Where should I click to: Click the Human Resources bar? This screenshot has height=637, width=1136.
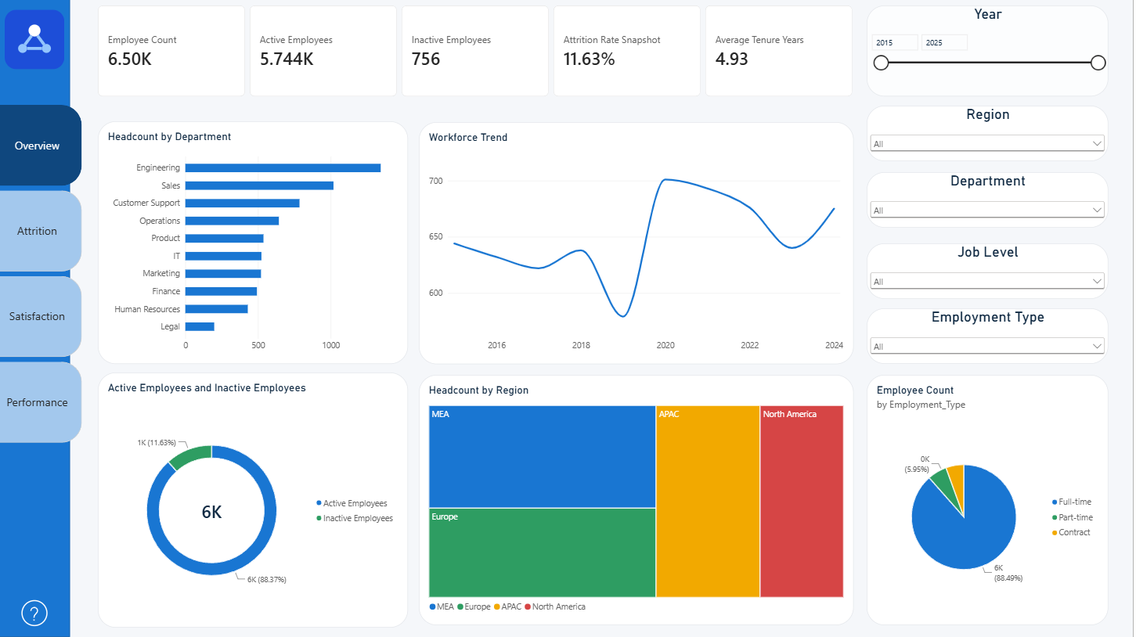(x=217, y=309)
